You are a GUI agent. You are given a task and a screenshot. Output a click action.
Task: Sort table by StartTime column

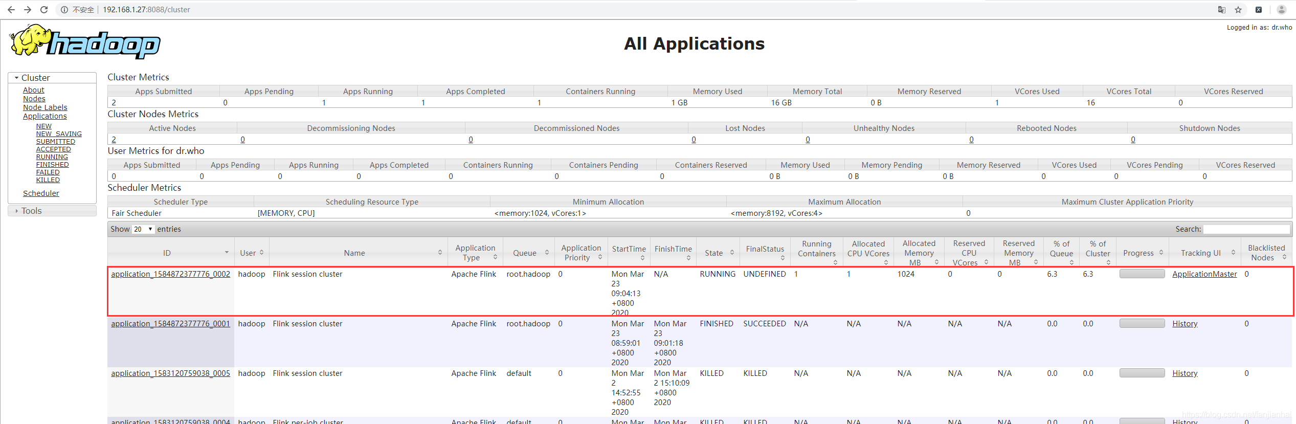point(629,253)
